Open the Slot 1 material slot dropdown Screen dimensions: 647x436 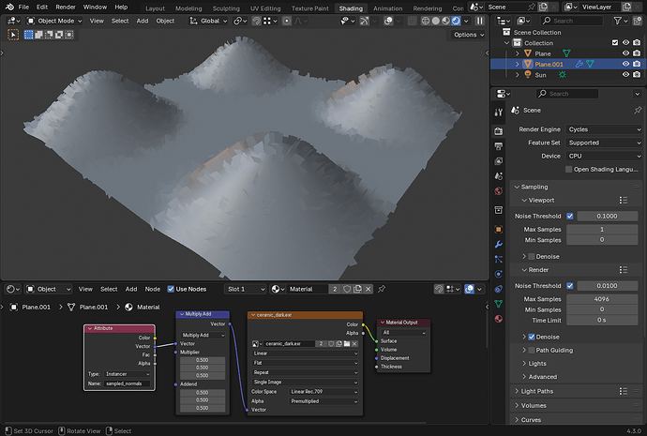pos(246,289)
